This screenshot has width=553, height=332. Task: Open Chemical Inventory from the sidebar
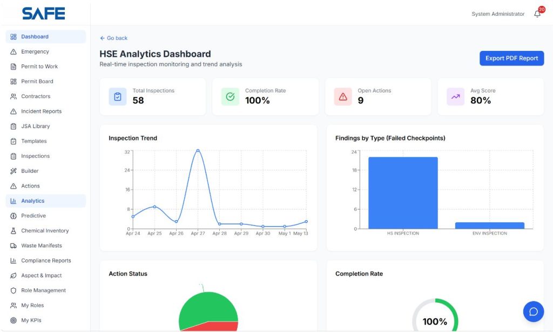click(x=46, y=231)
